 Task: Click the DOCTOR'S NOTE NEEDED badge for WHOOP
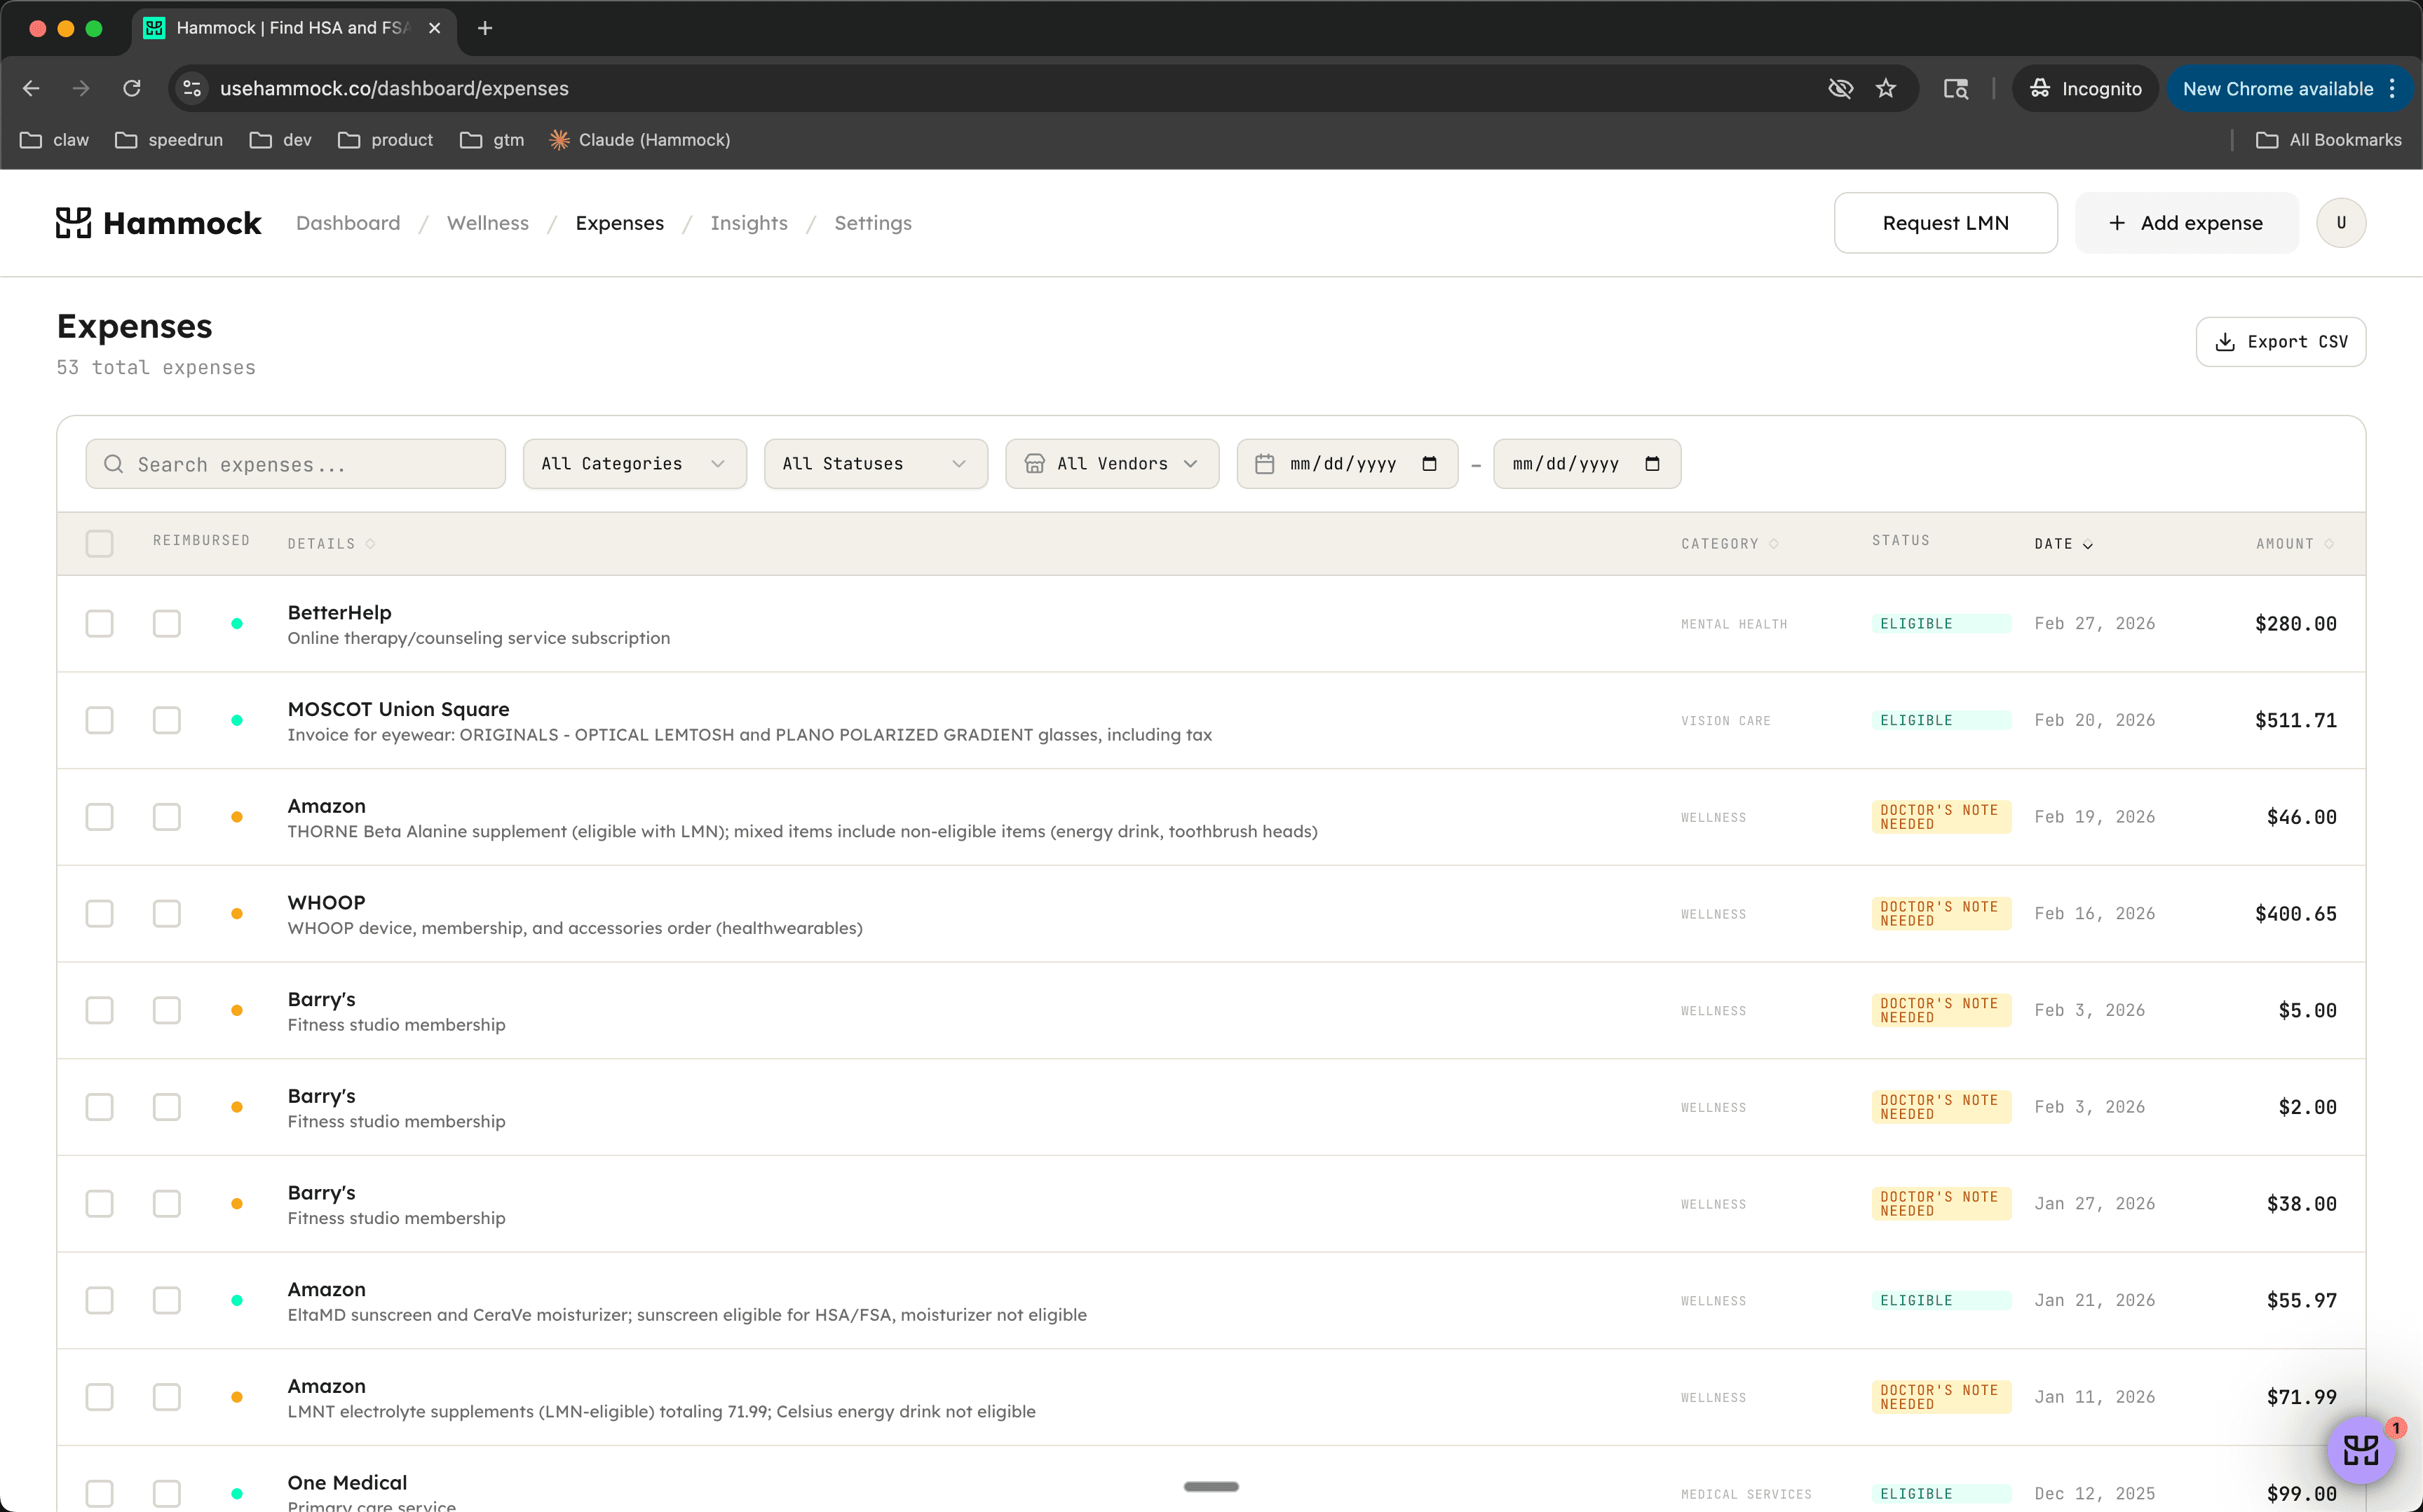1941,914
